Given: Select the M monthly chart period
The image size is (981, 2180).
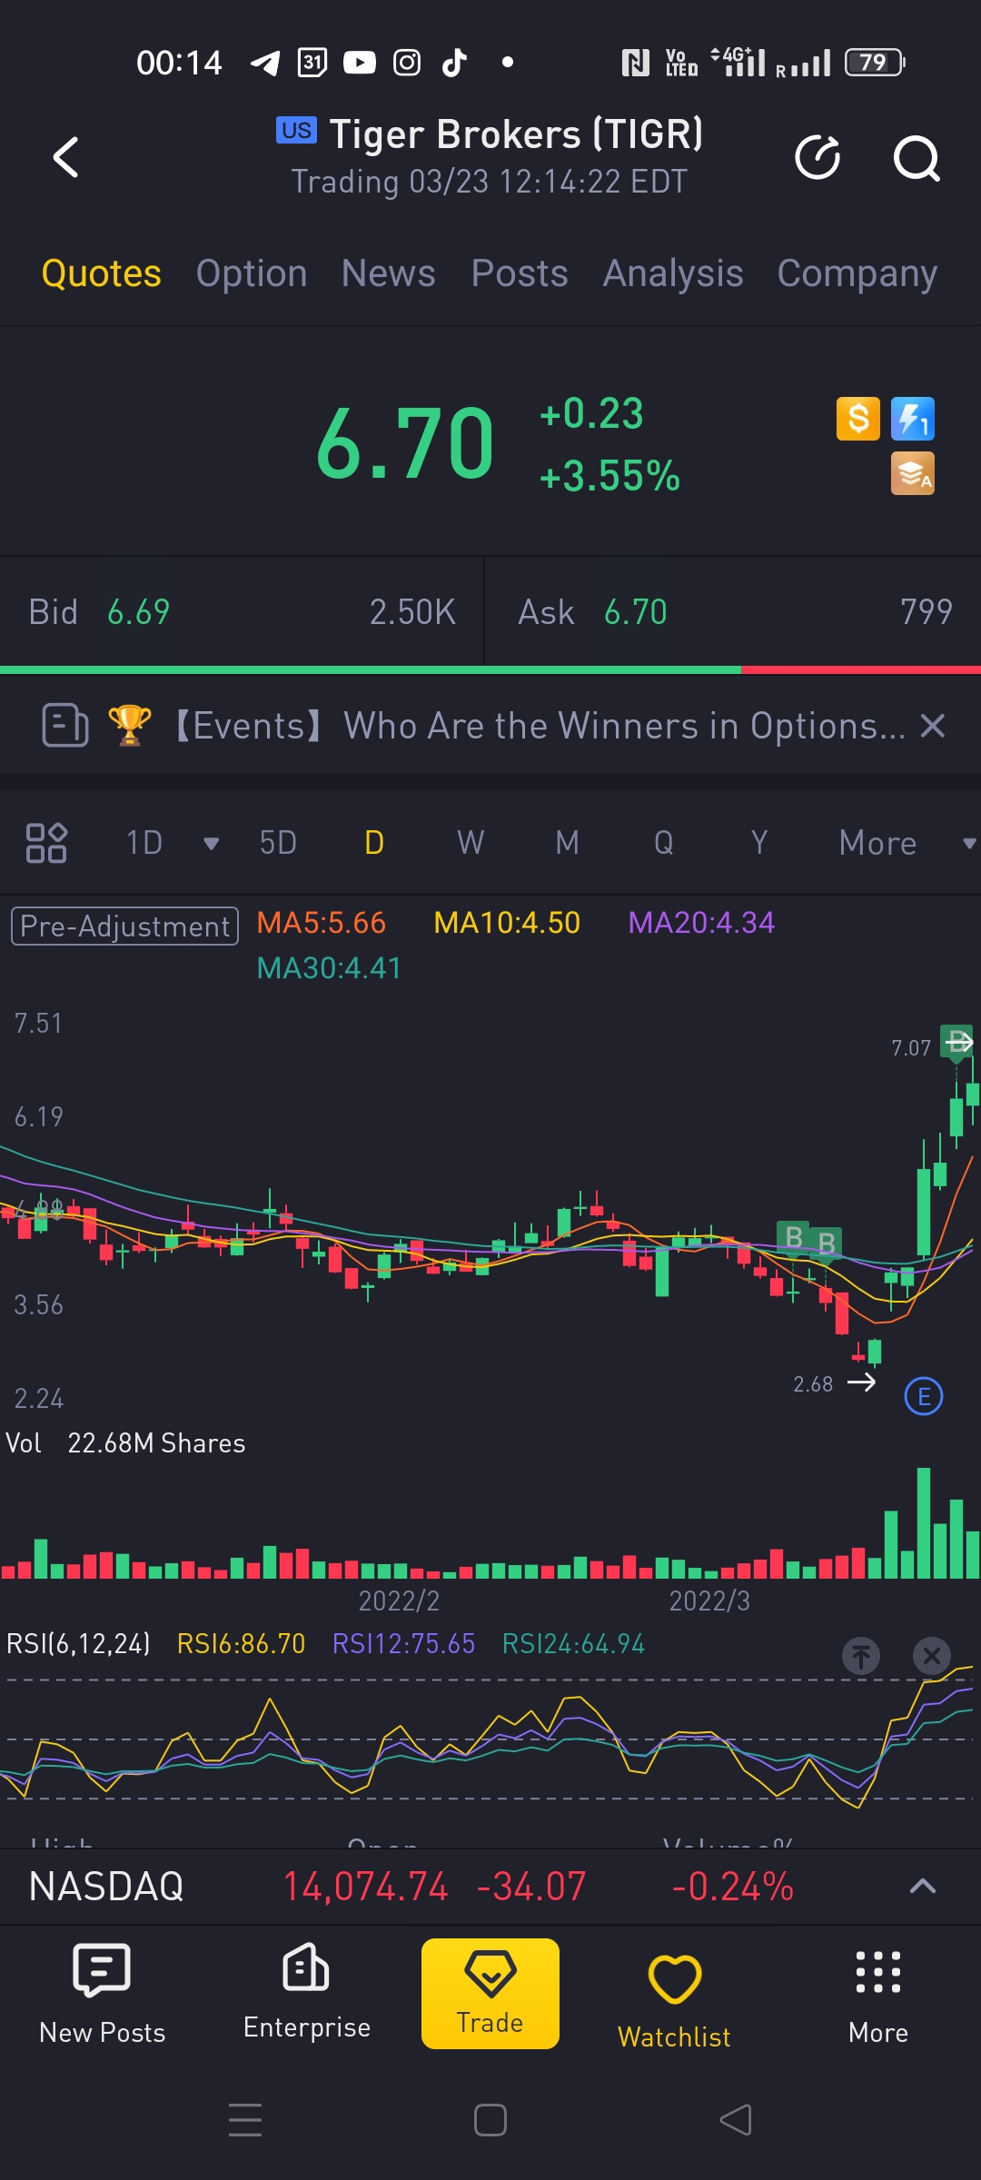Looking at the screenshot, I should click(568, 843).
